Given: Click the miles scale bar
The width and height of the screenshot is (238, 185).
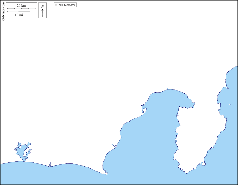Looking at the screenshot, I should tap(19, 11).
